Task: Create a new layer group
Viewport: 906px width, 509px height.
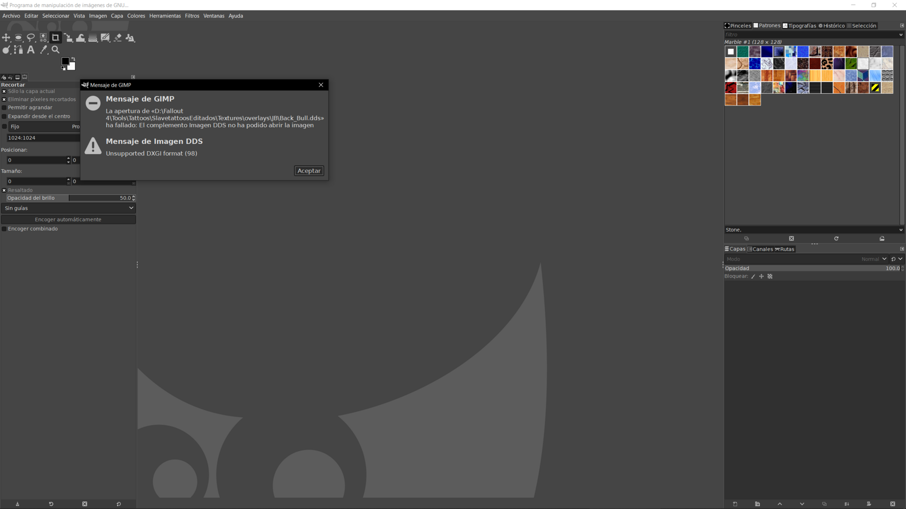Action: [x=757, y=504]
